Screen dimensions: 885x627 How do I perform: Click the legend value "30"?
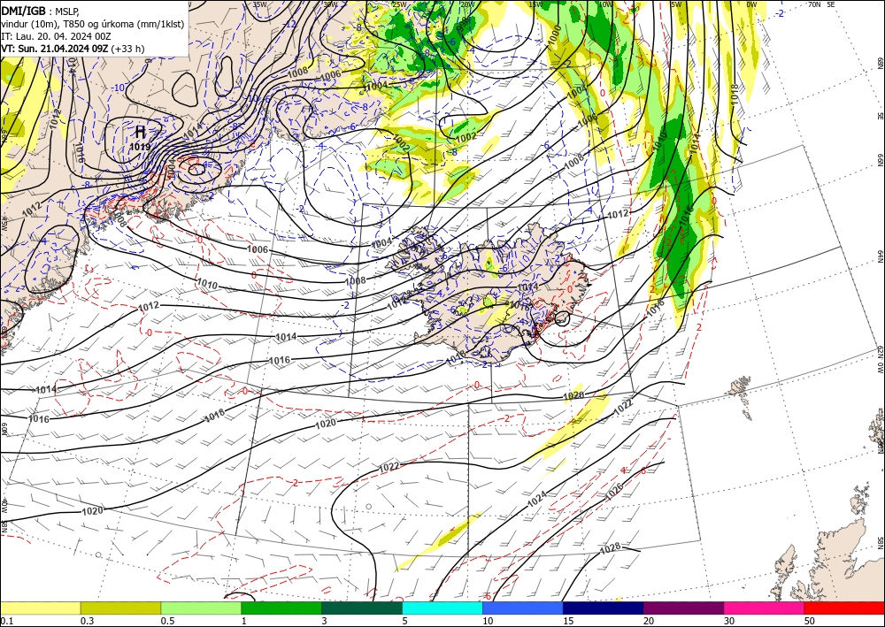[729, 621]
